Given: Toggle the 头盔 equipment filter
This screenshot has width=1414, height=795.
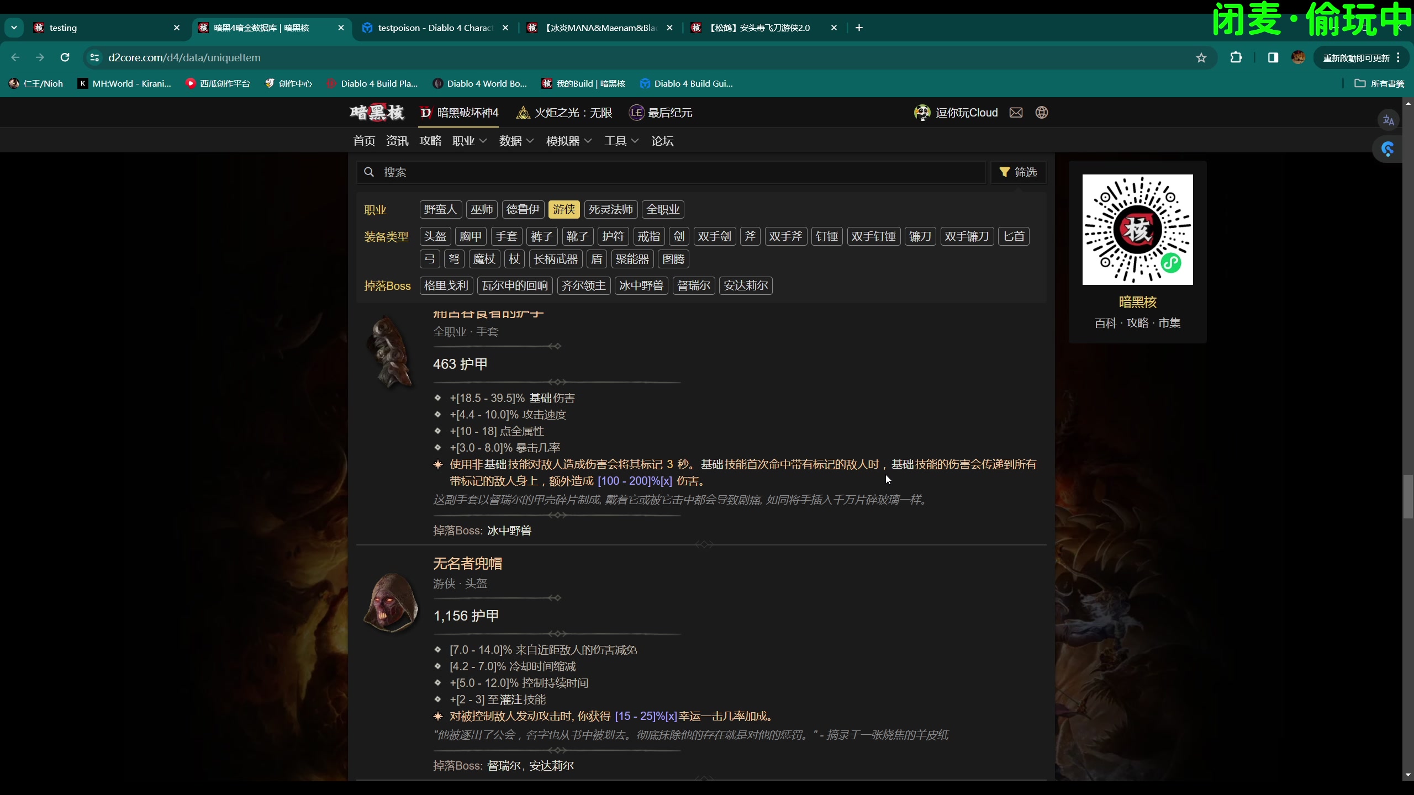Looking at the screenshot, I should click(x=435, y=236).
